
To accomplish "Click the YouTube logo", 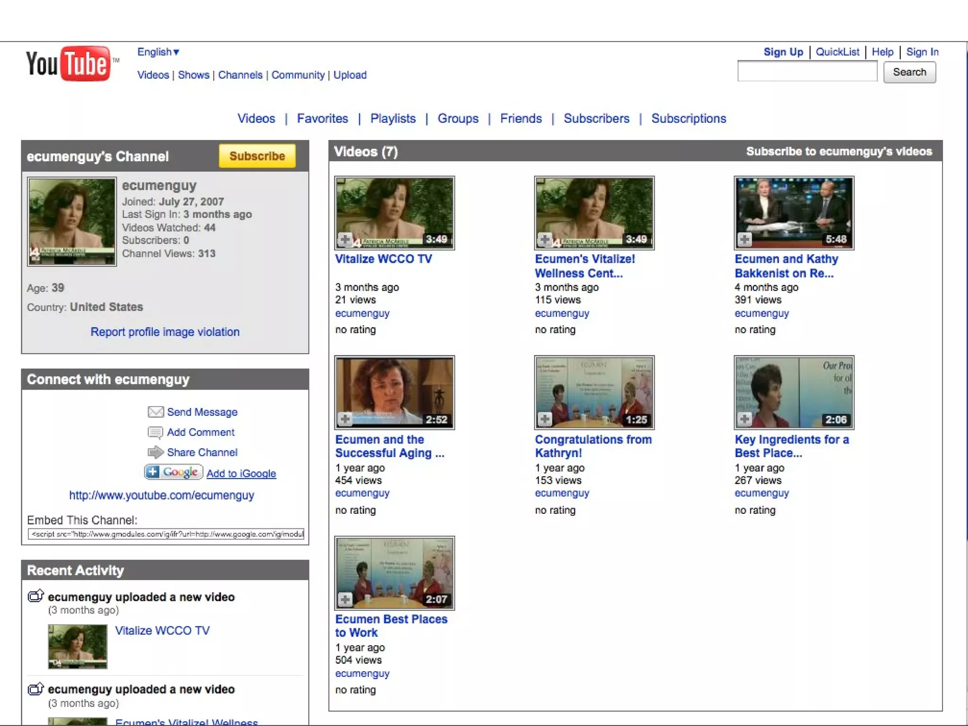I will (x=68, y=64).
